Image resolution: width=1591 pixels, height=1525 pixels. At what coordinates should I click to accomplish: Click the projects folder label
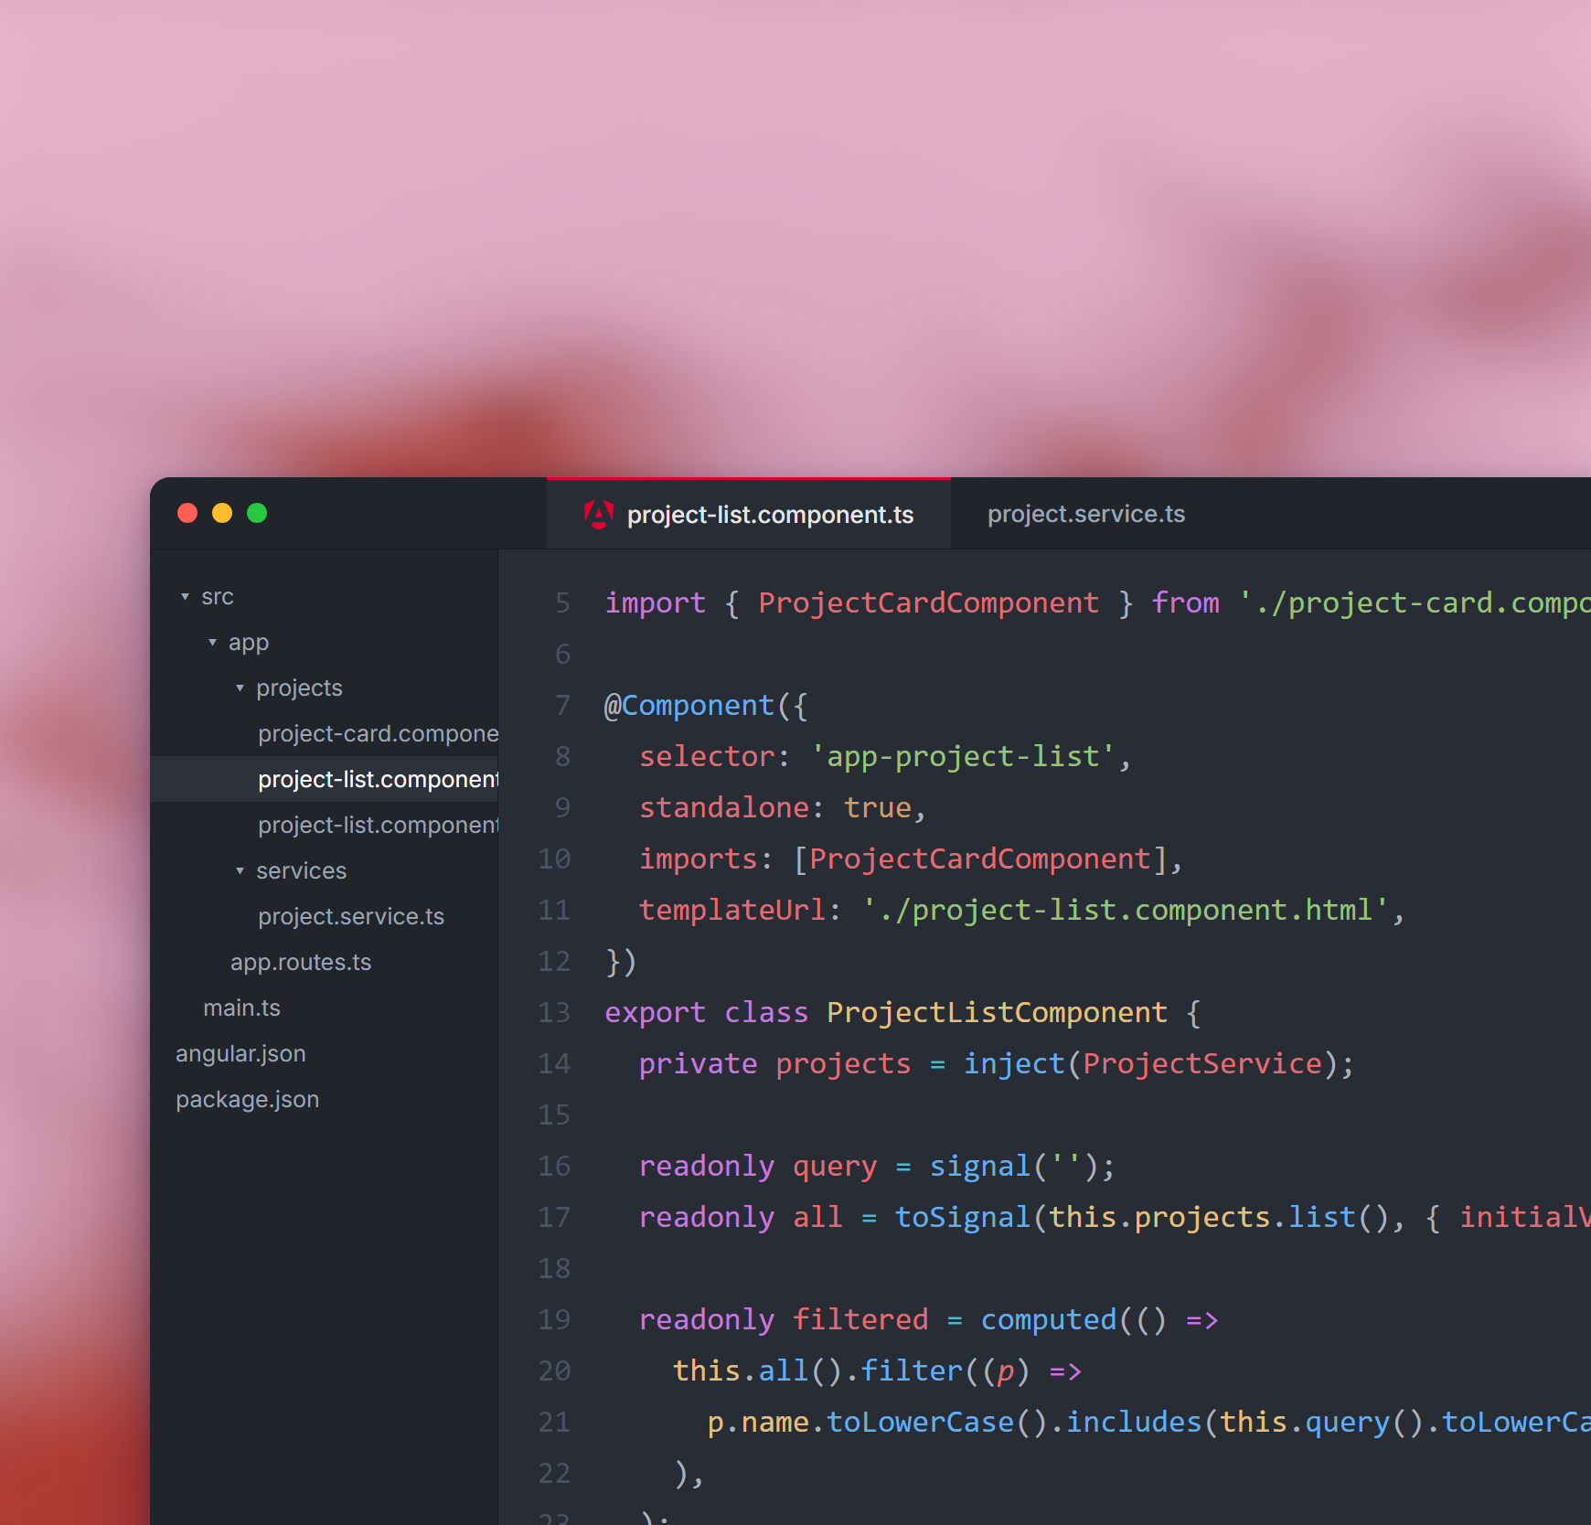click(x=299, y=688)
